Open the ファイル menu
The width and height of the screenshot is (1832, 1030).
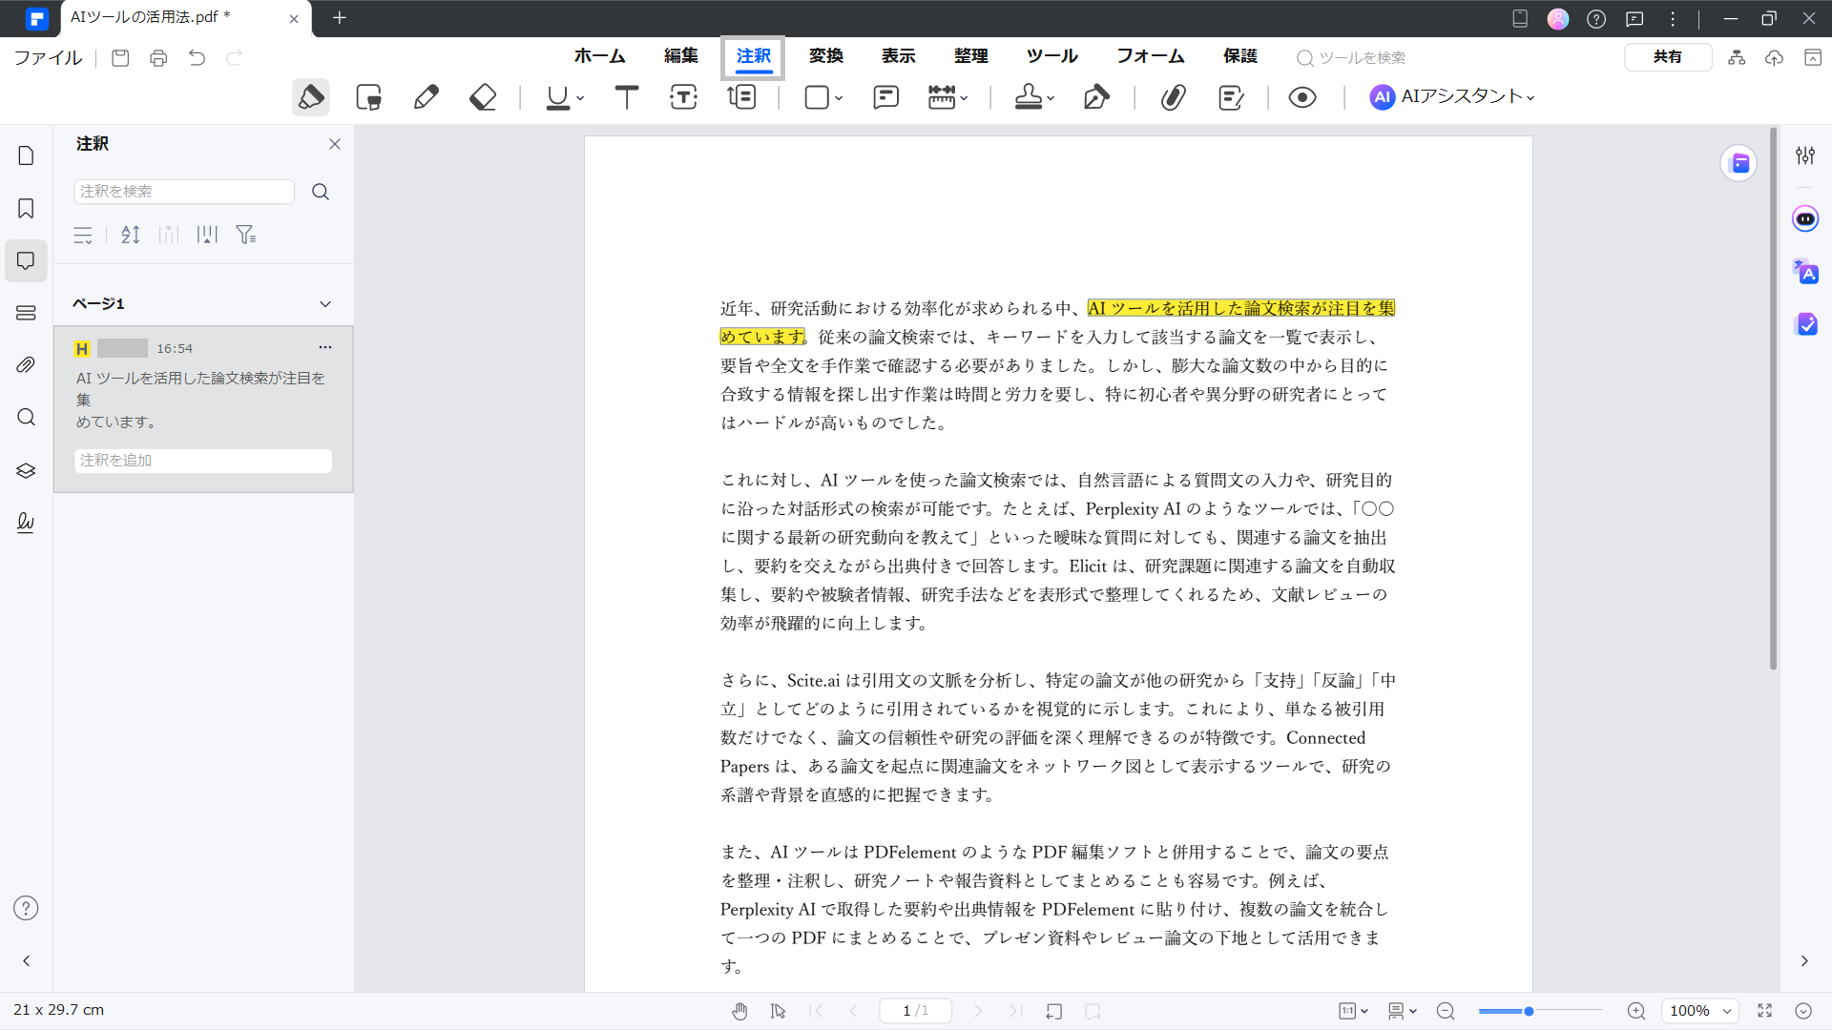pos(48,58)
